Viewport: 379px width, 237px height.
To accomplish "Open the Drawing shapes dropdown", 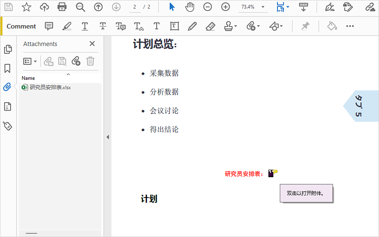I will click(x=276, y=26).
